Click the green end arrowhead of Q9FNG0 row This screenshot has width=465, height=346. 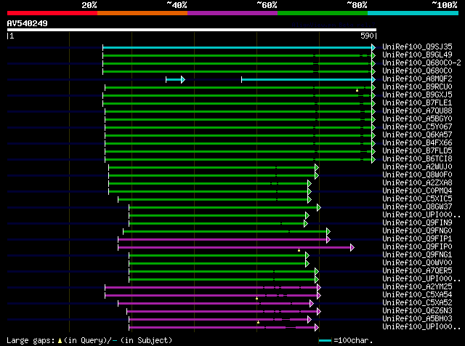coord(328,231)
